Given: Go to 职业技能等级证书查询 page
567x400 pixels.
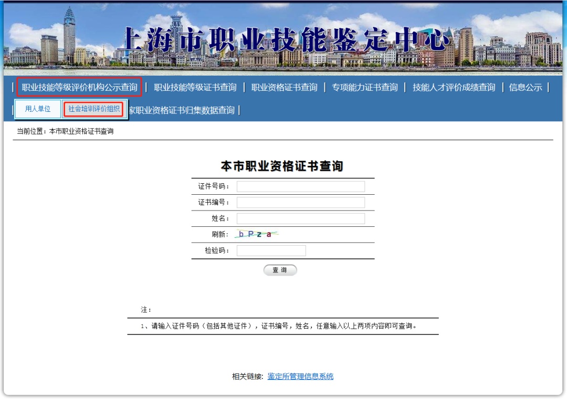Looking at the screenshot, I should point(195,88).
